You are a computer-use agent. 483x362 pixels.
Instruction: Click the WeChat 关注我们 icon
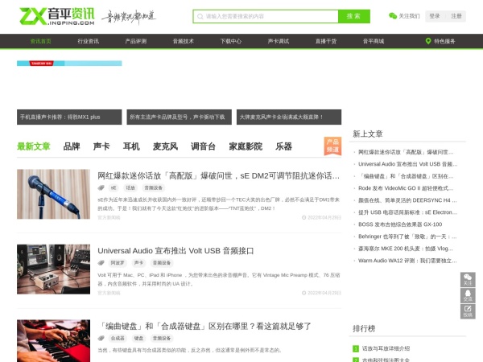393,16
